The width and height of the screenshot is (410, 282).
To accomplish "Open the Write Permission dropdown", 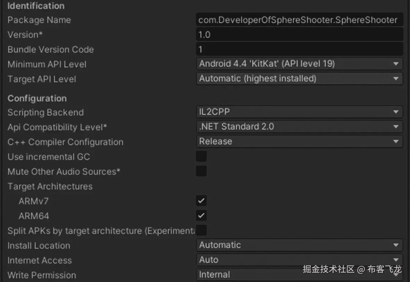I will click(299, 274).
